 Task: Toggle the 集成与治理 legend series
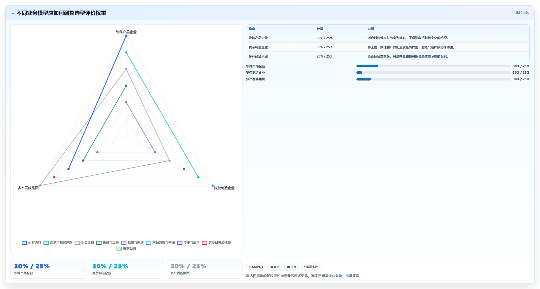pos(107,243)
